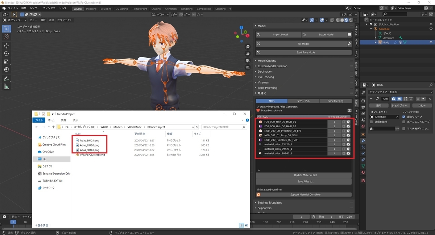The height and width of the screenshot is (235, 435).
Task: Select the Select Box tool in viewport toolbar
Action: (6, 29)
